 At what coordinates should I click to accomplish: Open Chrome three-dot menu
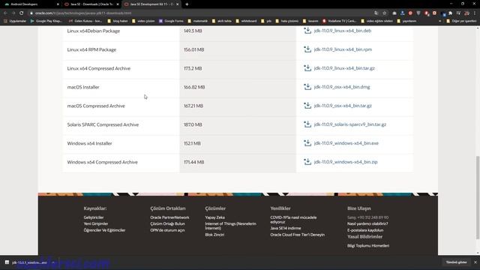pos(475,13)
